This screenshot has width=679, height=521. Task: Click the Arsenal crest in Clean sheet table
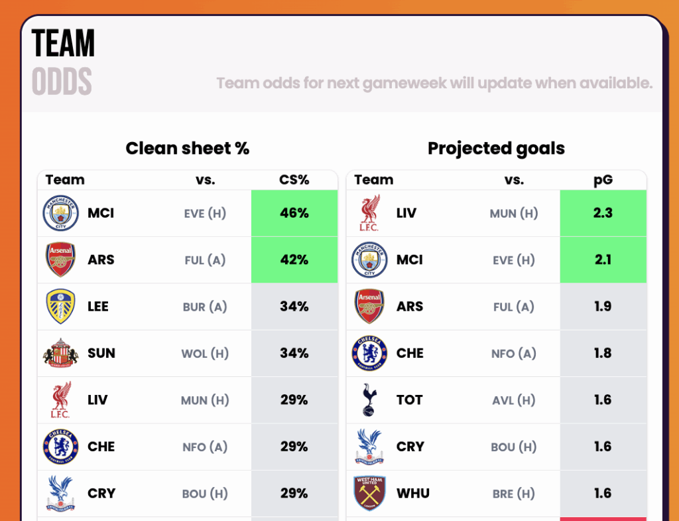(60, 260)
